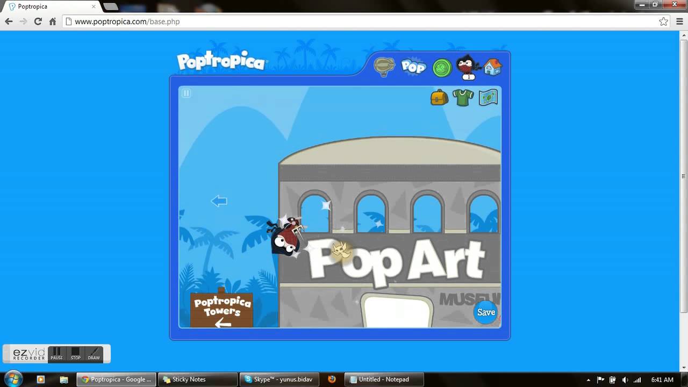
Task: Click the power plug tray icon
Action: [x=612, y=380]
